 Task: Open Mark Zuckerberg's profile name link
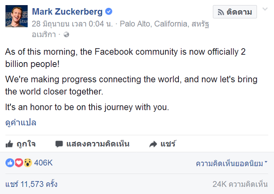point(67,12)
